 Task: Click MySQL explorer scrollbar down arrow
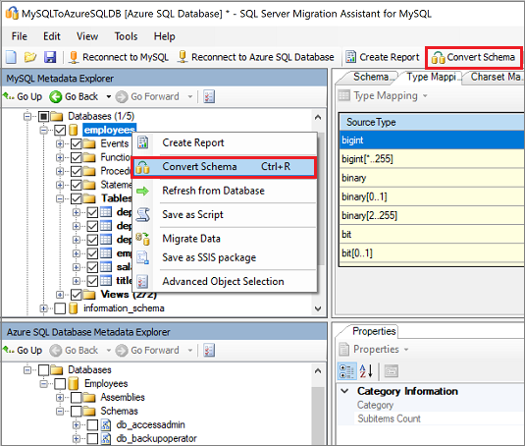[318, 308]
